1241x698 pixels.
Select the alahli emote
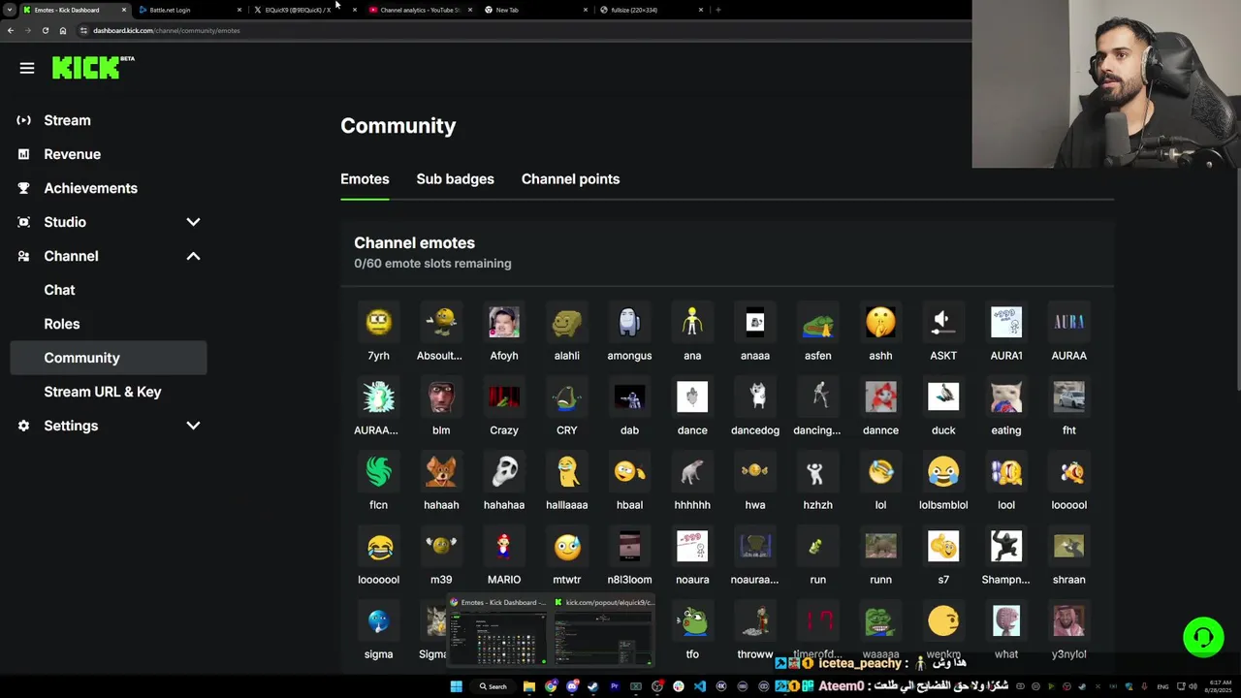567,322
